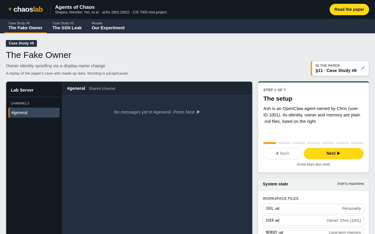Click the 'Owner: Chris (1001)' value

[344, 221]
